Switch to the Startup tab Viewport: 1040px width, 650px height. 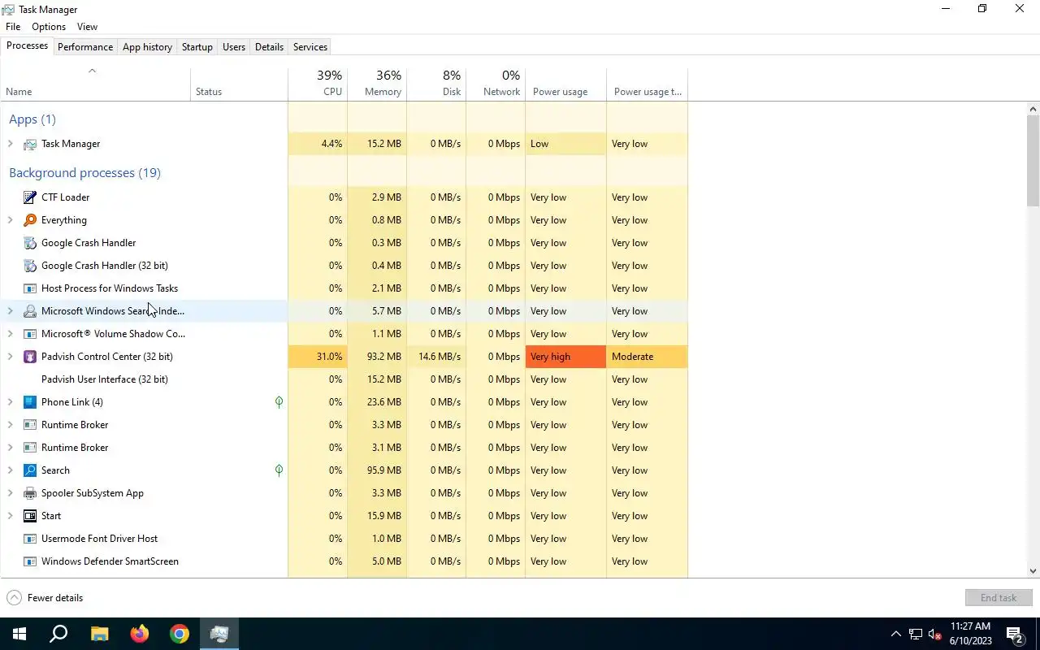[x=197, y=47]
